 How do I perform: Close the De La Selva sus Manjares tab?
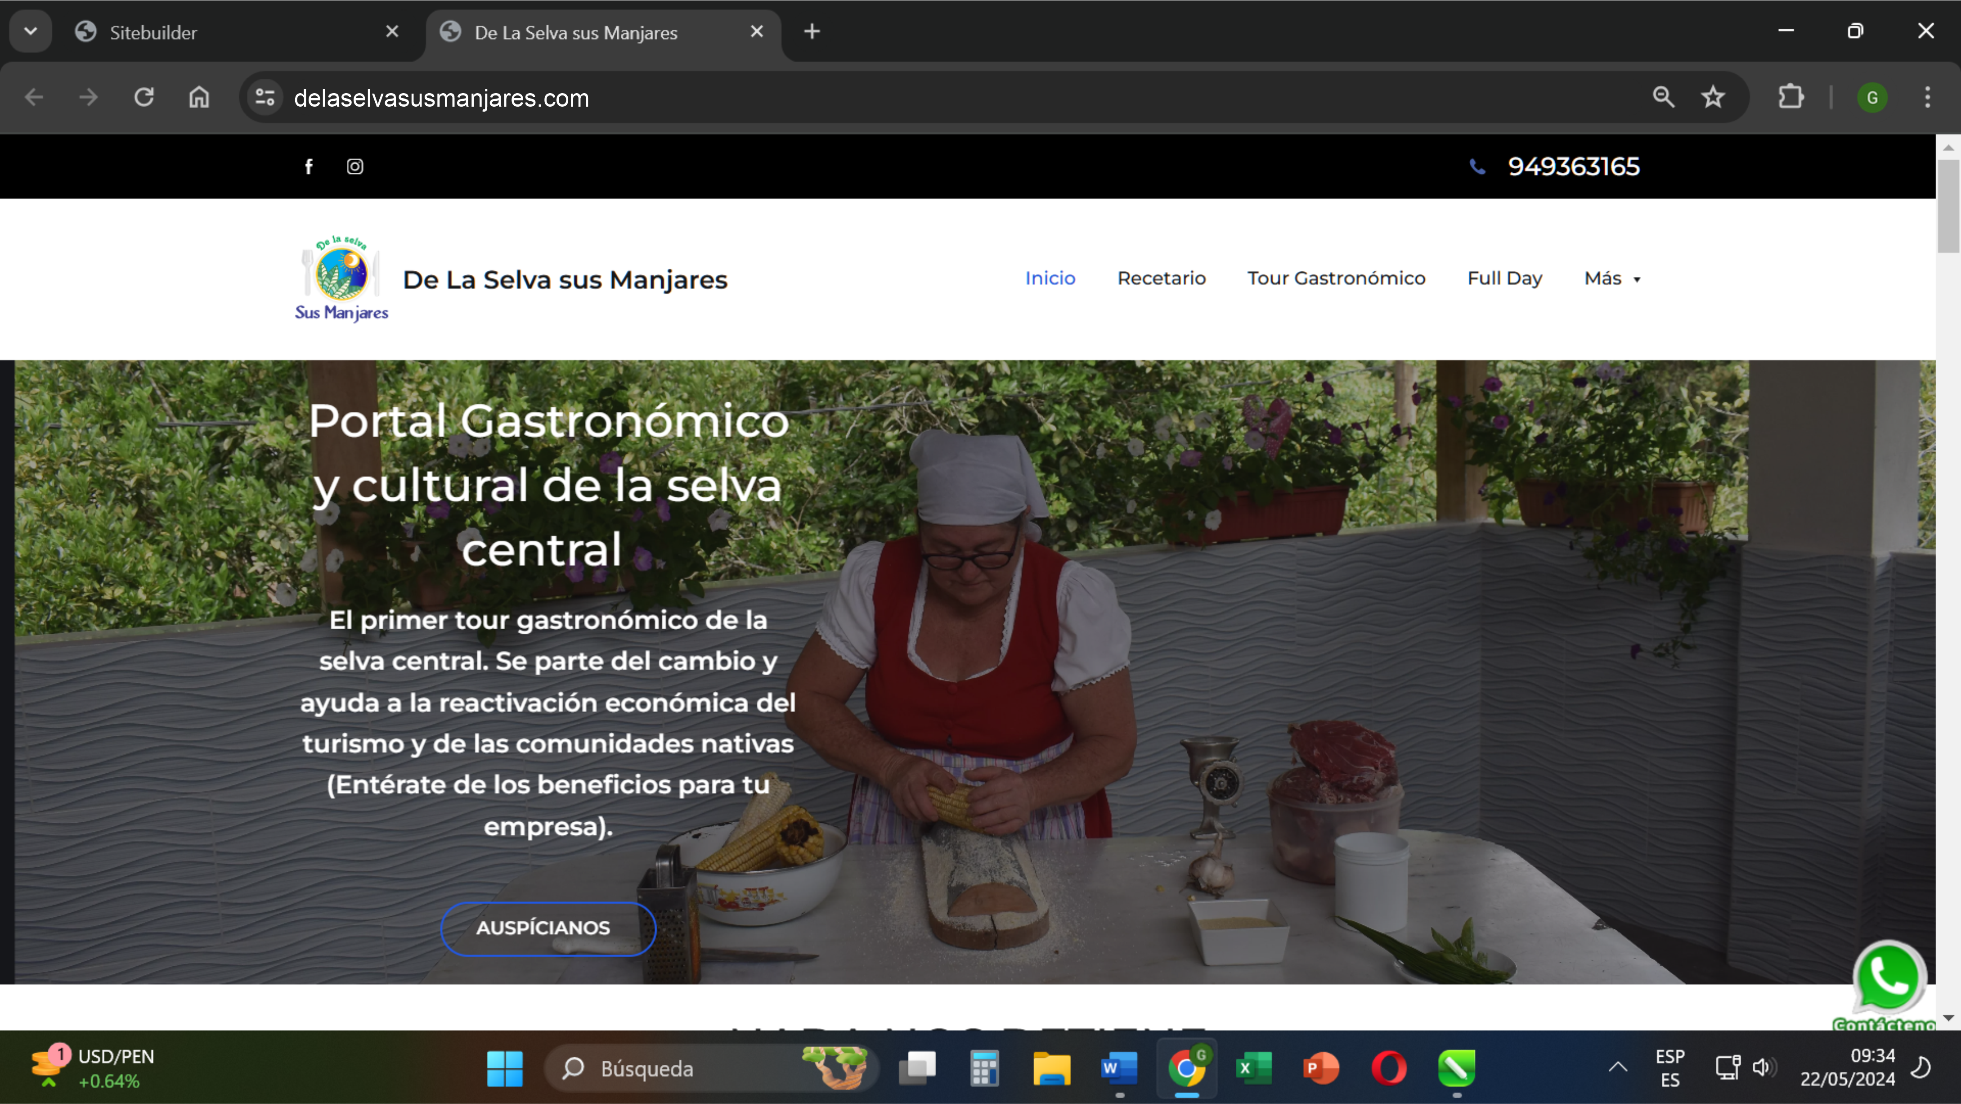pos(757,31)
